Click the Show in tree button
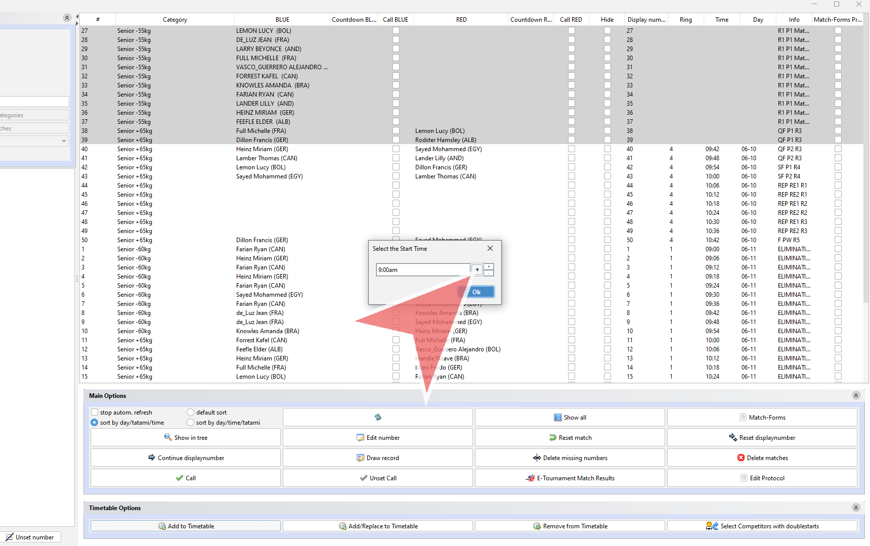Image resolution: width=870 pixels, height=546 pixels. click(x=185, y=437)
